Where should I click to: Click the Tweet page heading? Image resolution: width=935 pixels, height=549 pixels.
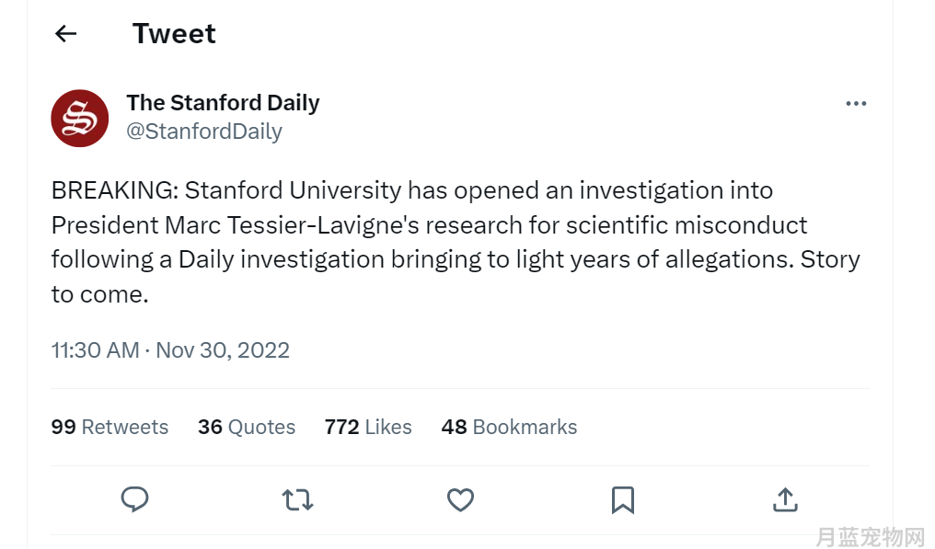pyautogui.click(x=174, y=33)
